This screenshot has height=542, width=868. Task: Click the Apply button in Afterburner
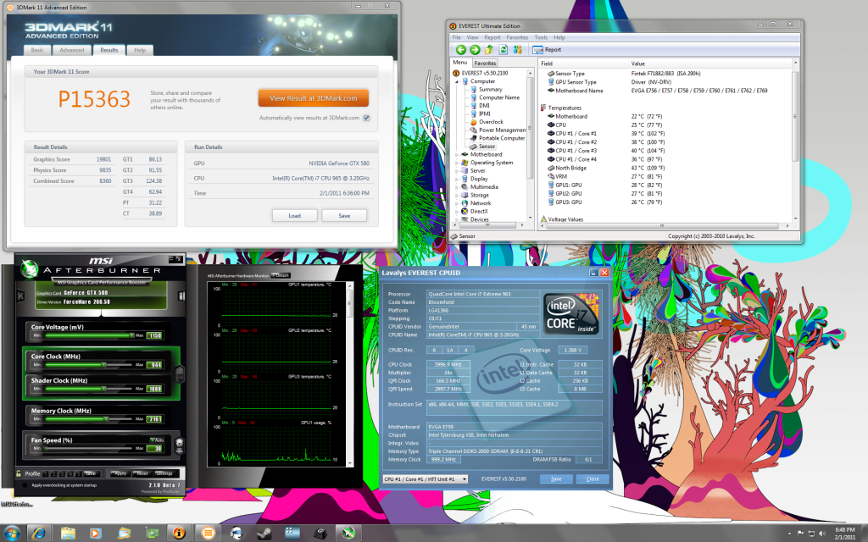(121, 473)
